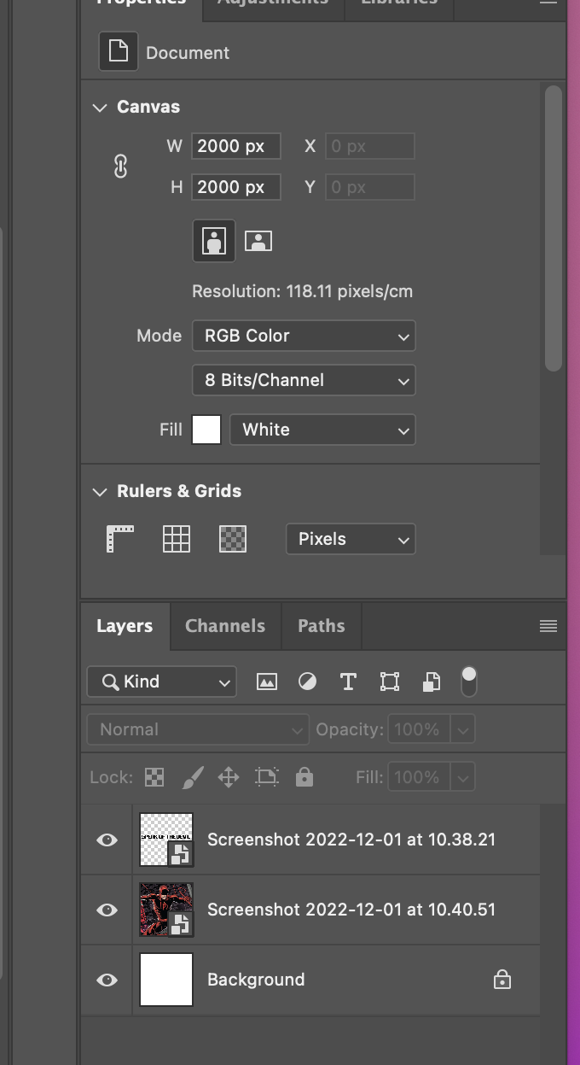Open the Pixels ruler units dropdown

[x=351, y=539]
